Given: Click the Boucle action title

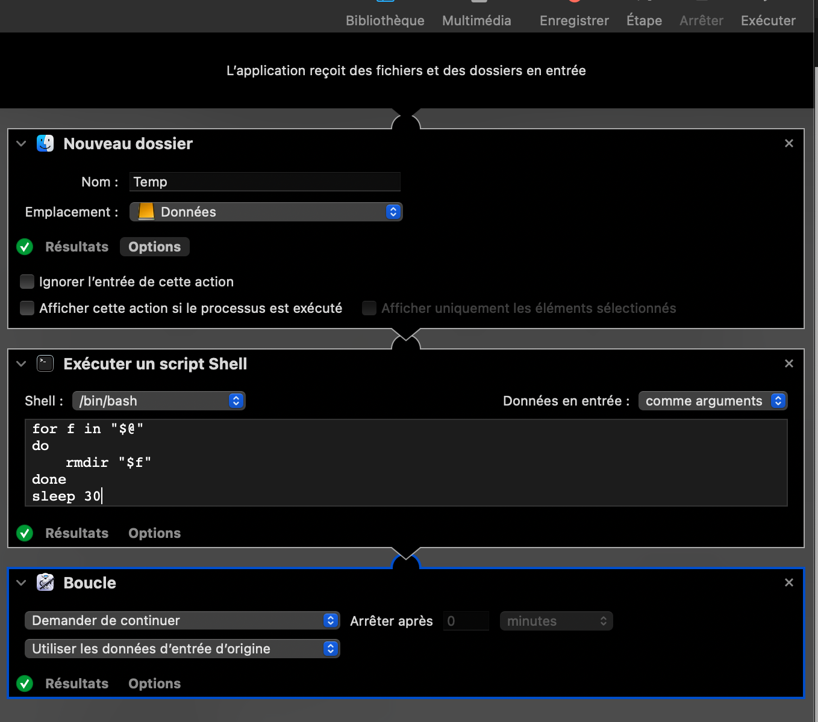Looking at the screenshot, I should 90,583.
